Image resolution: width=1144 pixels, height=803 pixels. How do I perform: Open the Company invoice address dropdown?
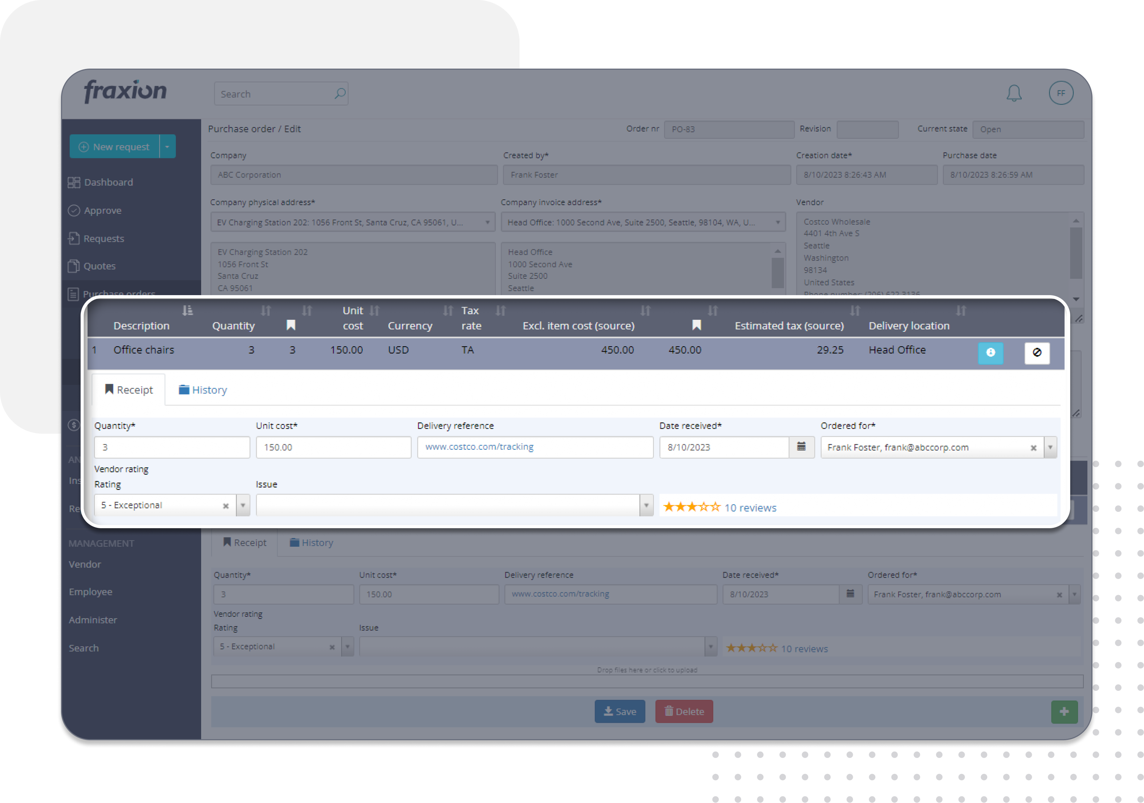click(x=778, y=222)
